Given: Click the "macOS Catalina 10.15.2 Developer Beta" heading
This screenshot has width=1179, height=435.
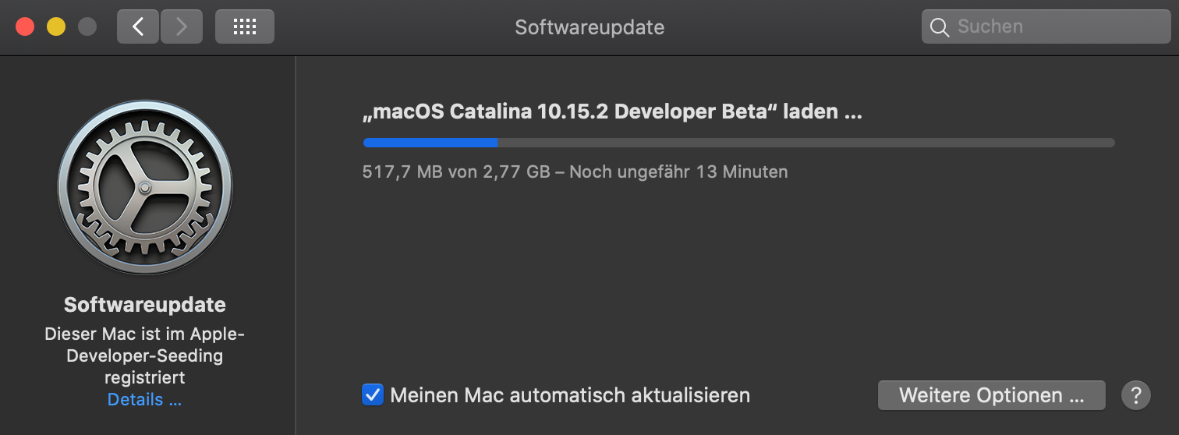Looking at the screenshot, I should (x=612, y=111).
